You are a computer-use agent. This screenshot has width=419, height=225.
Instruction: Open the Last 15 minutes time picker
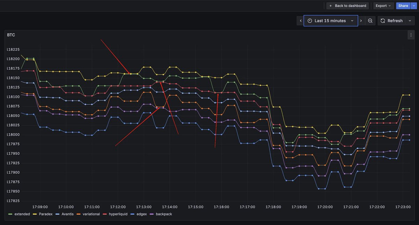tap(330, 21)
